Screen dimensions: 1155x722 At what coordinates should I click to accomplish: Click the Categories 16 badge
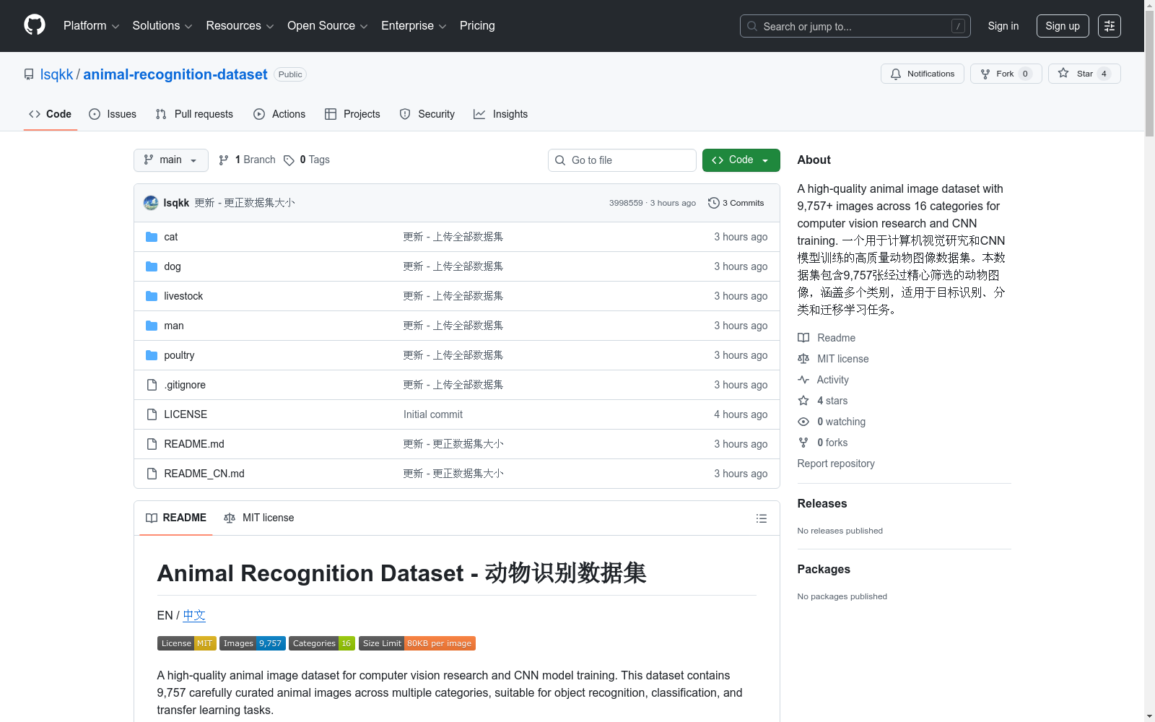coord(322,643)
